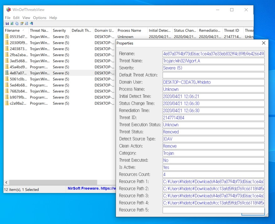Open the Help menu
The image size is (275, 224).
click(x=53, y=18)
